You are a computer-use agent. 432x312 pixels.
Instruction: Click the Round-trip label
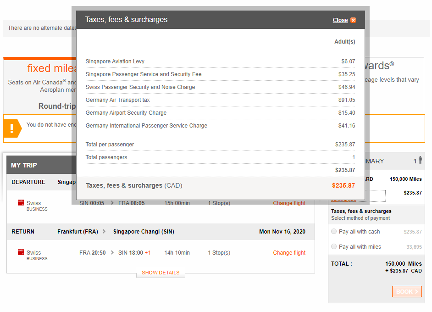pos(57,106)
